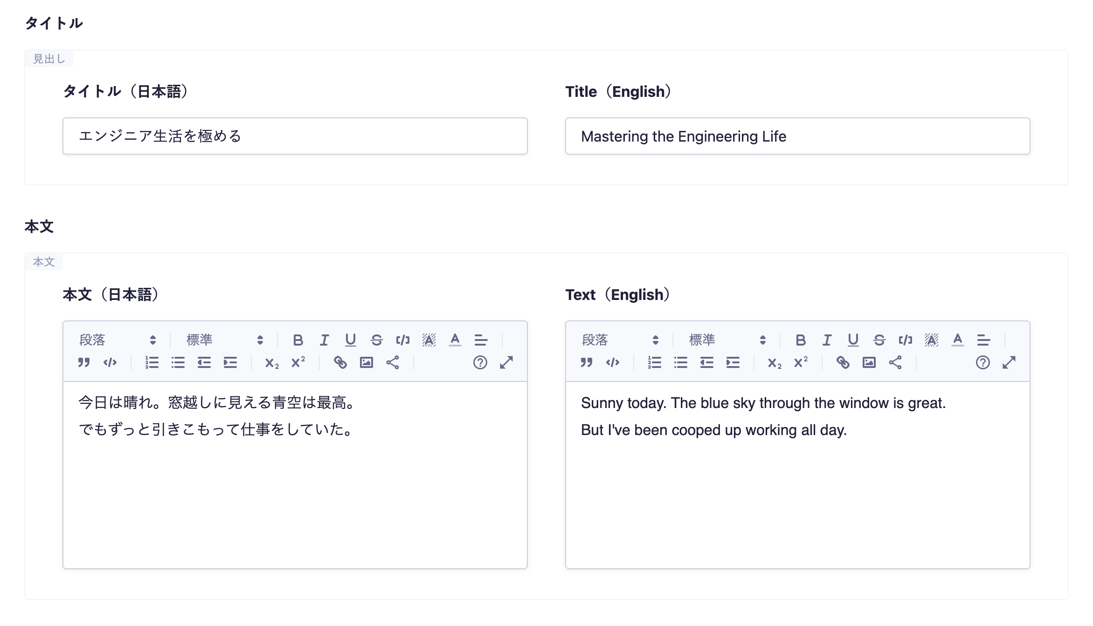Click the Japanese title input field
Viewport: 1093px width, 626px height.
[295, 136]
